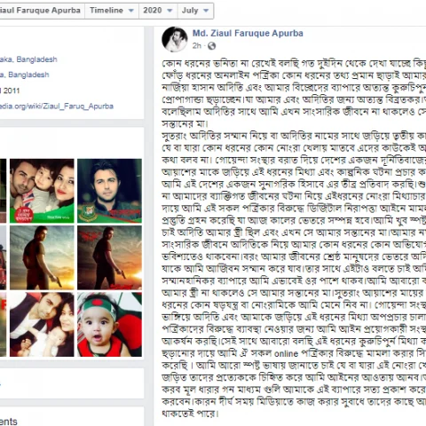The image size is (426, 426).
Task: Open the Wikipedia Ziaul_Faruq_Apurba link
Action: (57, 106)
